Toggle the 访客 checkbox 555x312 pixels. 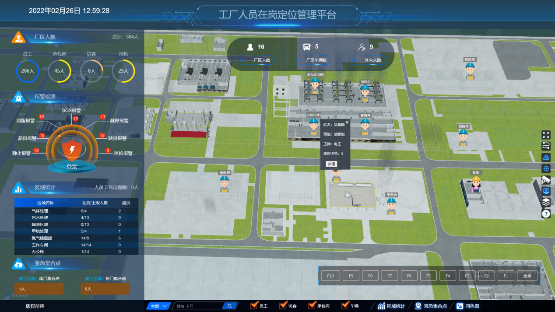(282, 305)
